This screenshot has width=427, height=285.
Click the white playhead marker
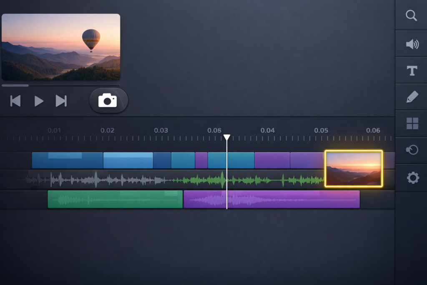tap(226, 138)
